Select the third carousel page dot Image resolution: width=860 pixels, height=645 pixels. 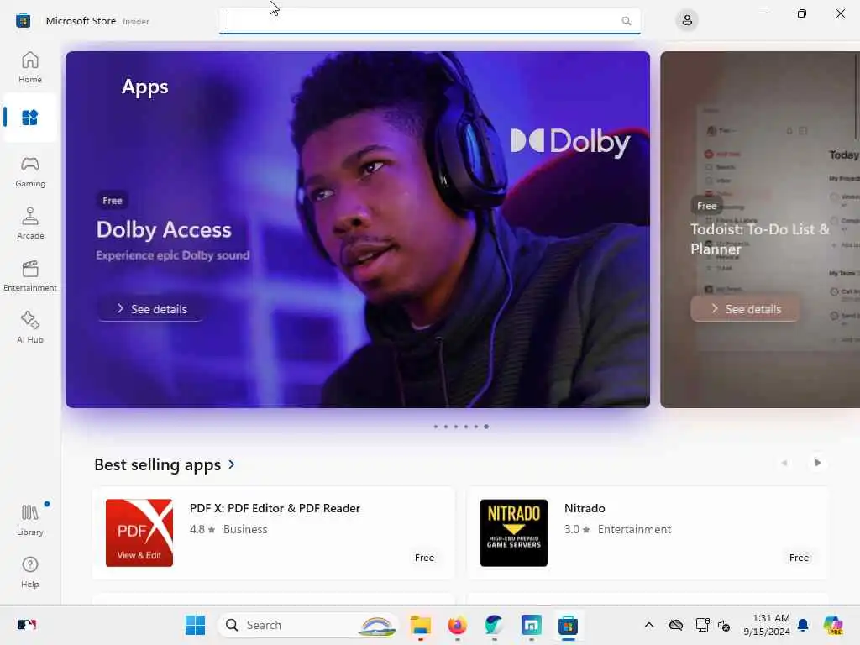(x=456, y=427)
